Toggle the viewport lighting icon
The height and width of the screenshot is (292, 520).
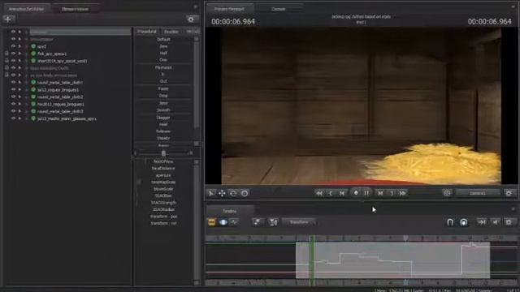447,193
